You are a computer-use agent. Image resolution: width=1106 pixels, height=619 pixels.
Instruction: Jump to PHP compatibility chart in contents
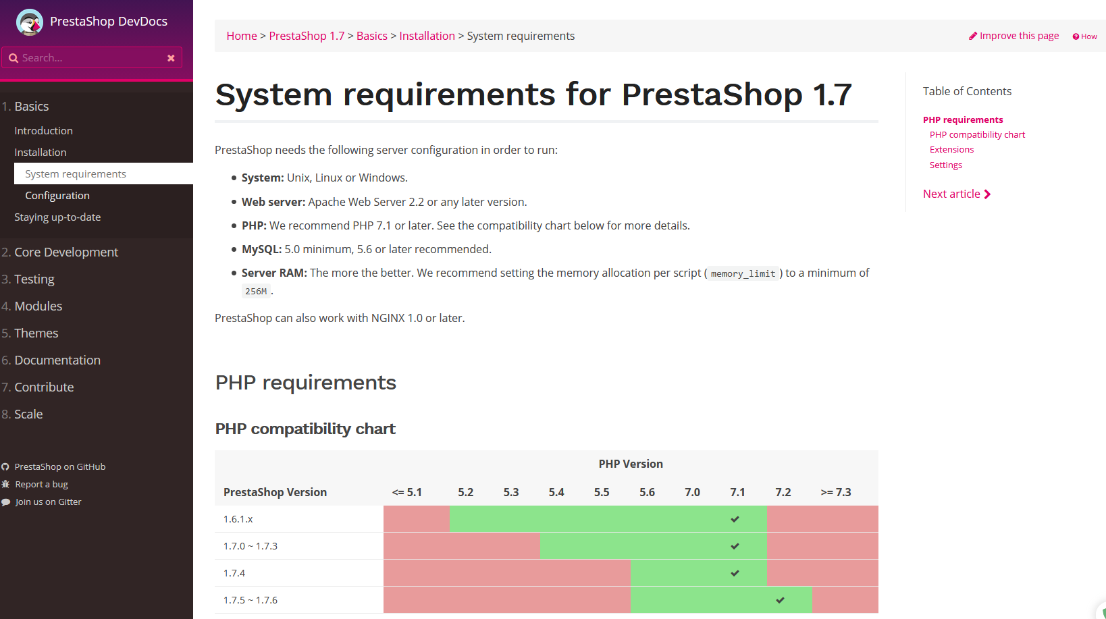pyautogui.click(x=977, y=135)
